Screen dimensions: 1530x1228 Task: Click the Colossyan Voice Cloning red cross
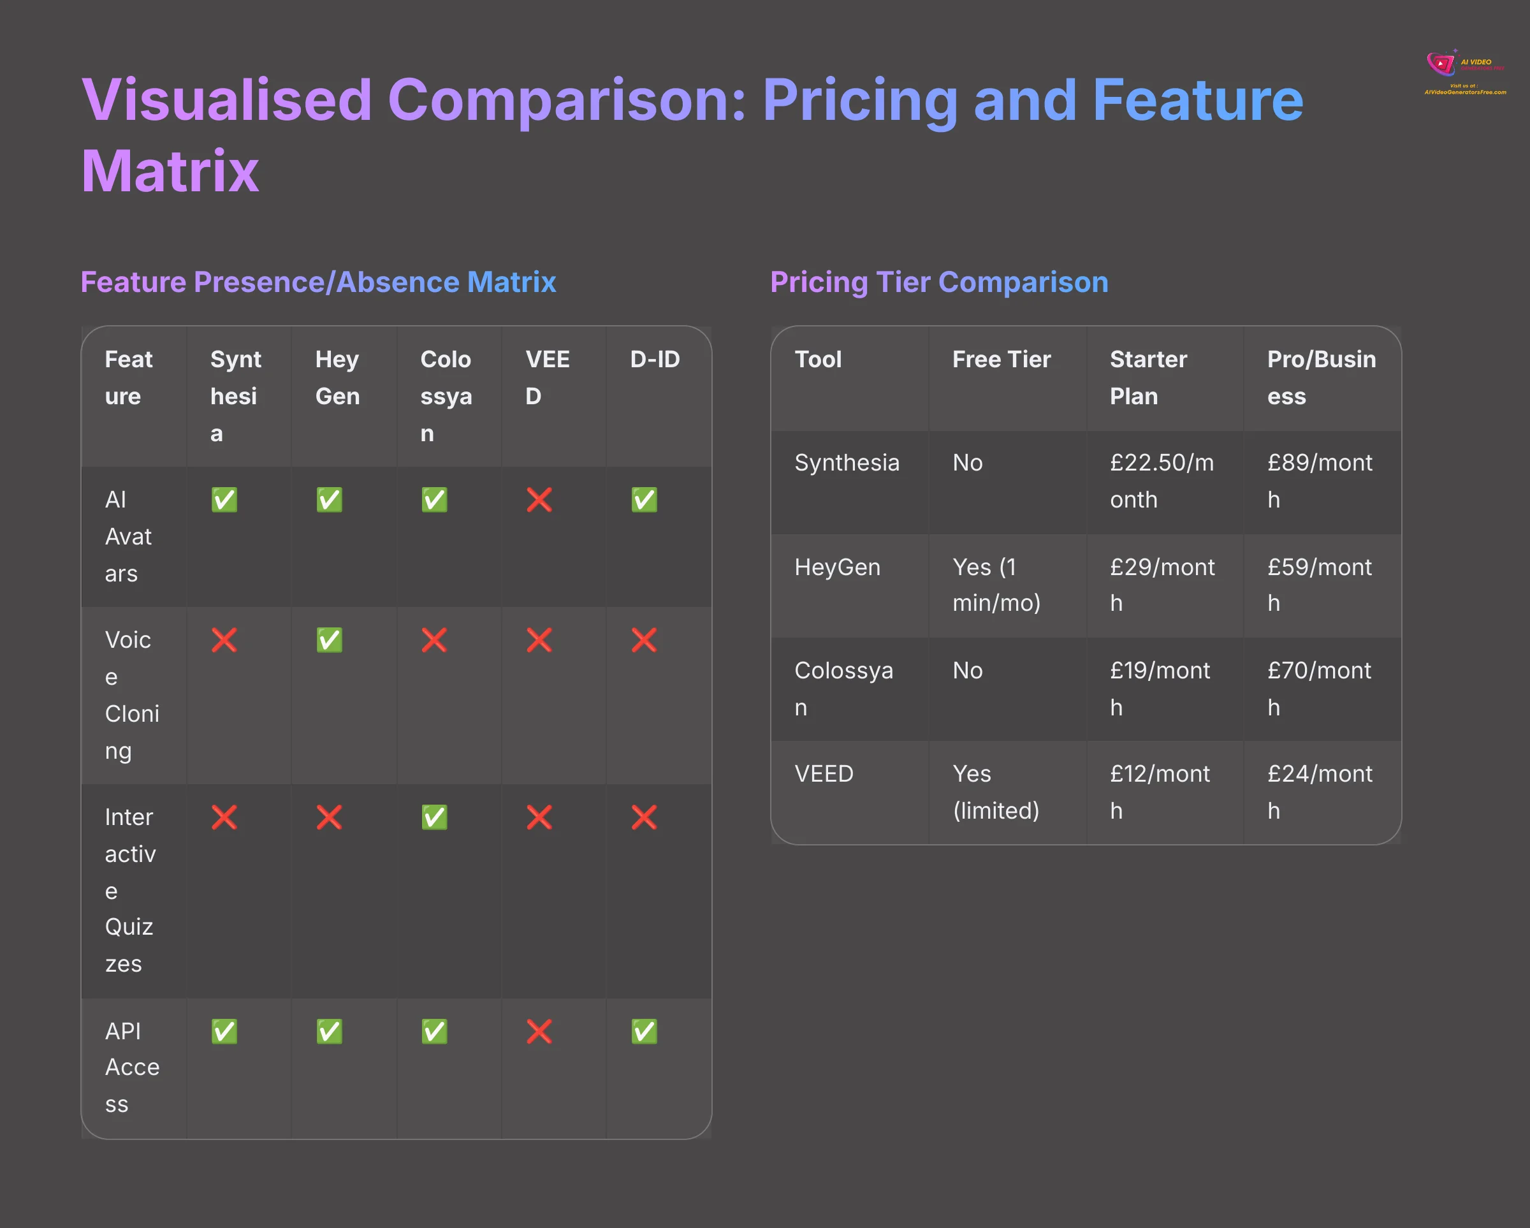434,640
